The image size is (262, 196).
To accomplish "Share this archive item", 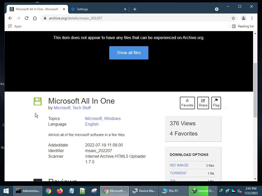I will pos(203,103).
